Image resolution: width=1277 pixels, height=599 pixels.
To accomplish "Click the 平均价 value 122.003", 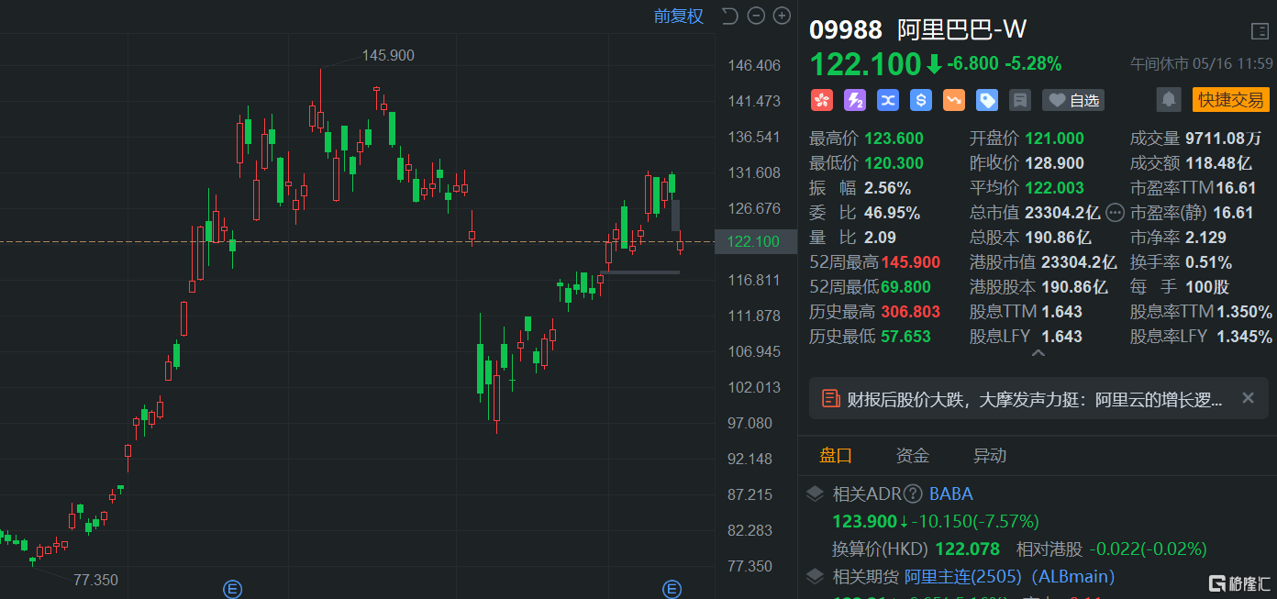I will 1054,188.
